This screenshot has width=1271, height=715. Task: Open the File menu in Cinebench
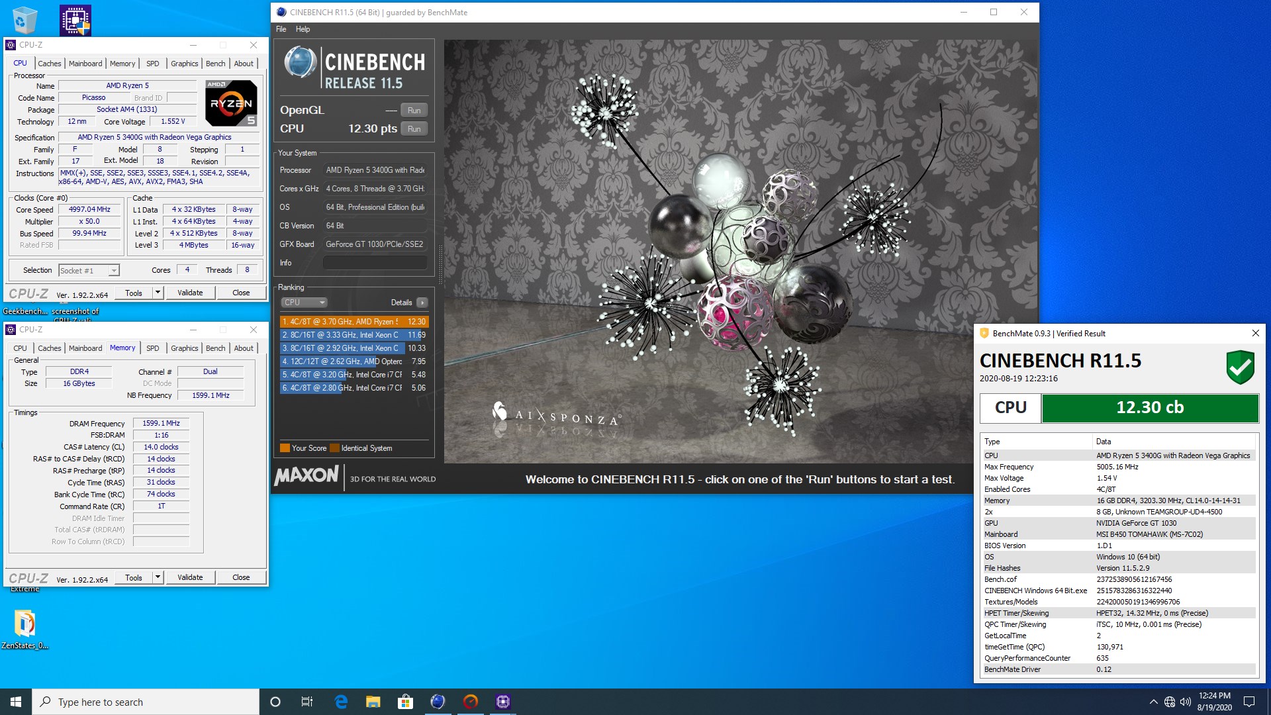point(281,29)
